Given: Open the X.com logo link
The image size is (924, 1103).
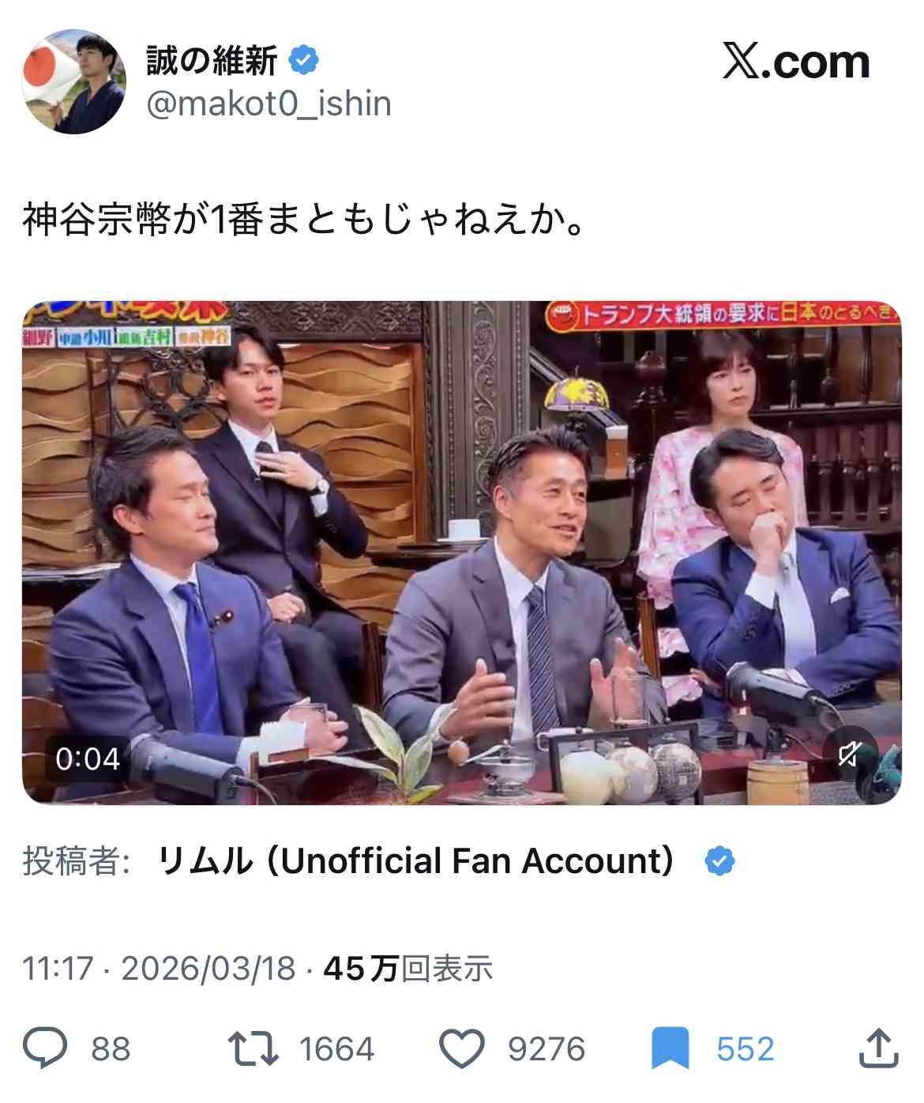Looking at the screenshot, I should pos(796,62).
